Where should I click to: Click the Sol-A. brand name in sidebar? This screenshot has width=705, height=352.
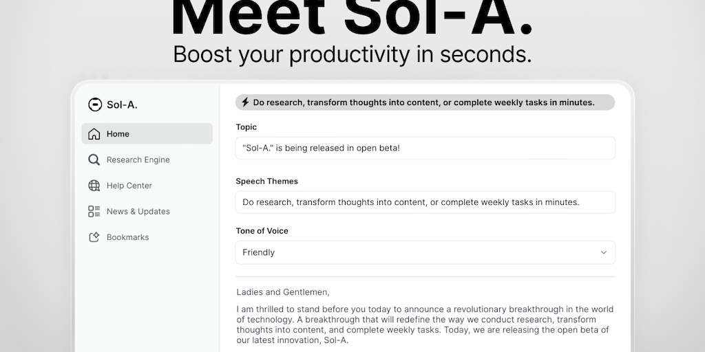point(122,104)
